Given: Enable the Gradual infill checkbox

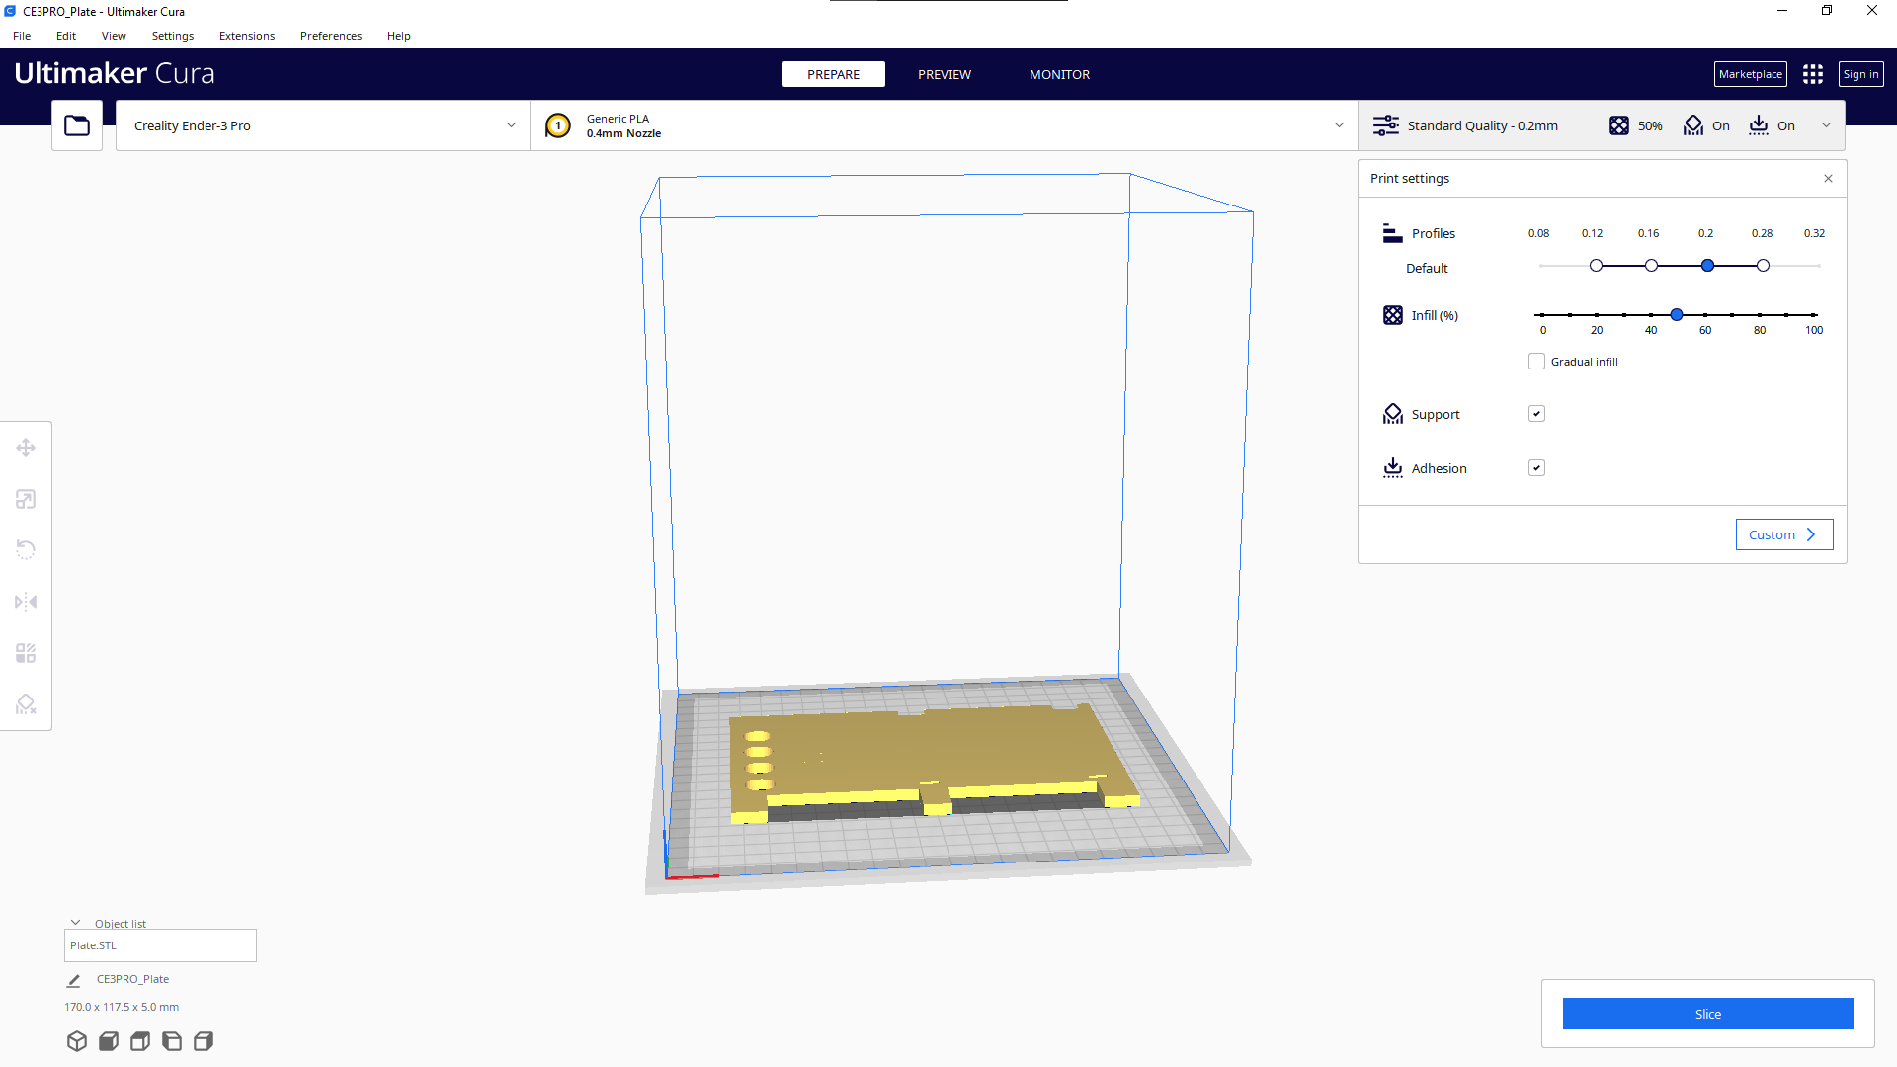Looking at the screenshot, I should [x=1536, y=362].
